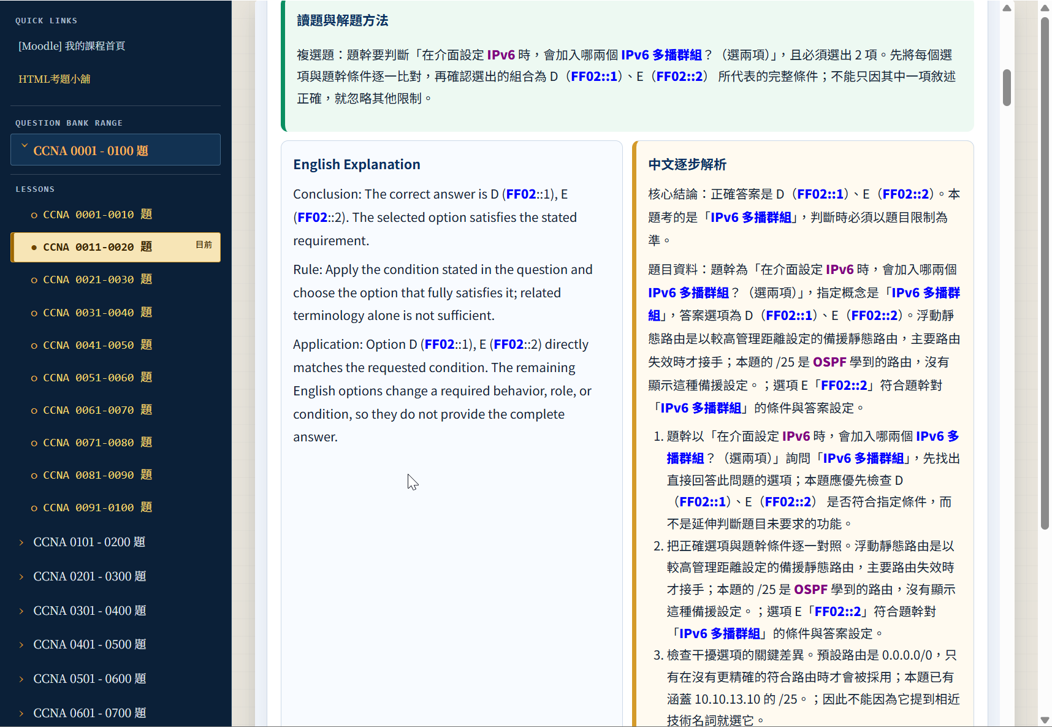The height and width of the screenshot is (727, 1052).
Task: Click the inner content scroll up arrow
Action: pos(1007,8)
